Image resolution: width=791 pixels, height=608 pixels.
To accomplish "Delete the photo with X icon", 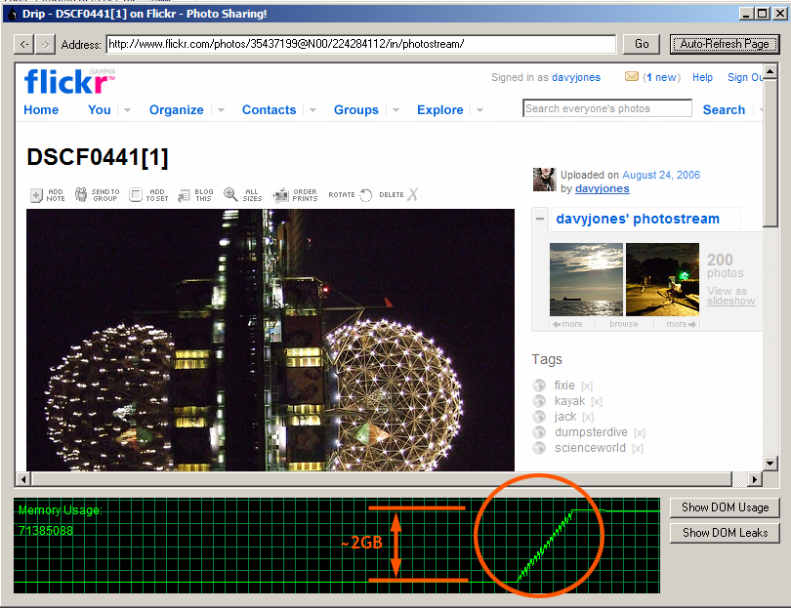I will pos(412,195).
